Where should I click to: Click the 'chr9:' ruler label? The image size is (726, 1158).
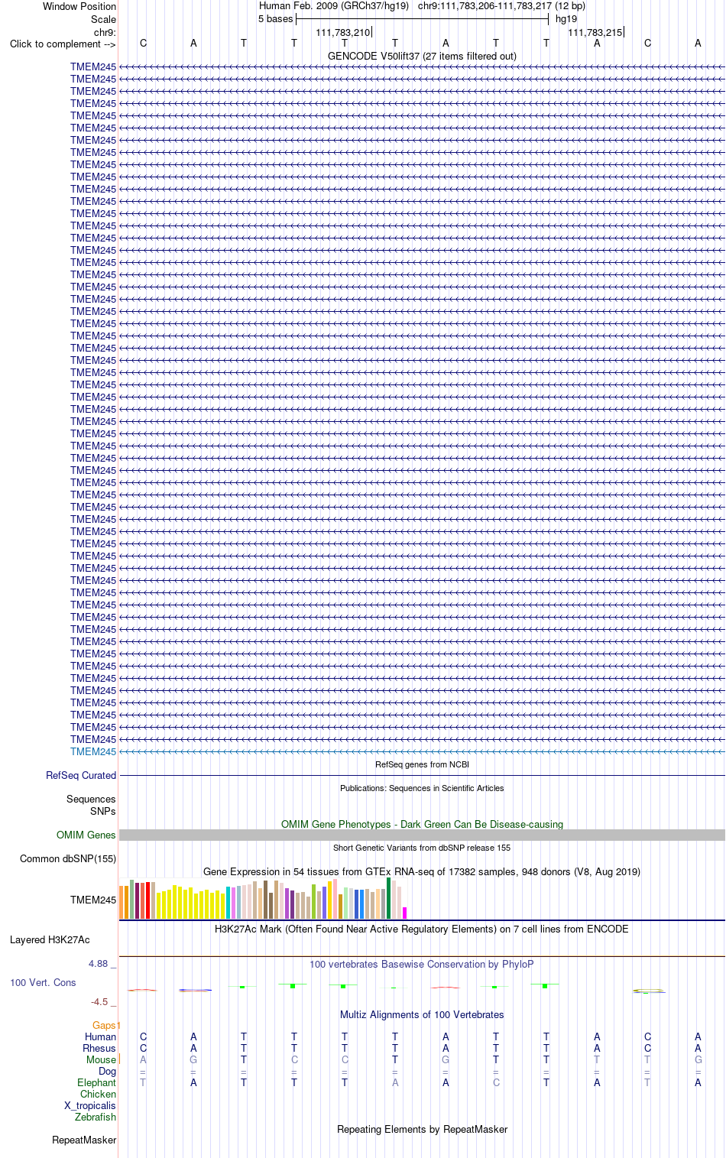coord(105,33)
